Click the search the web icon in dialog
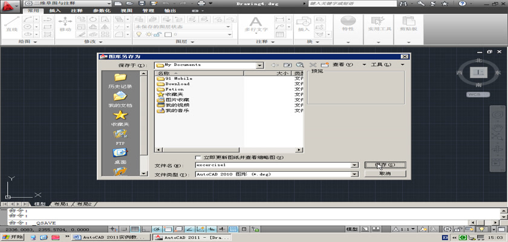The width and height of the screenshot is (508, 242). point(300,65)
